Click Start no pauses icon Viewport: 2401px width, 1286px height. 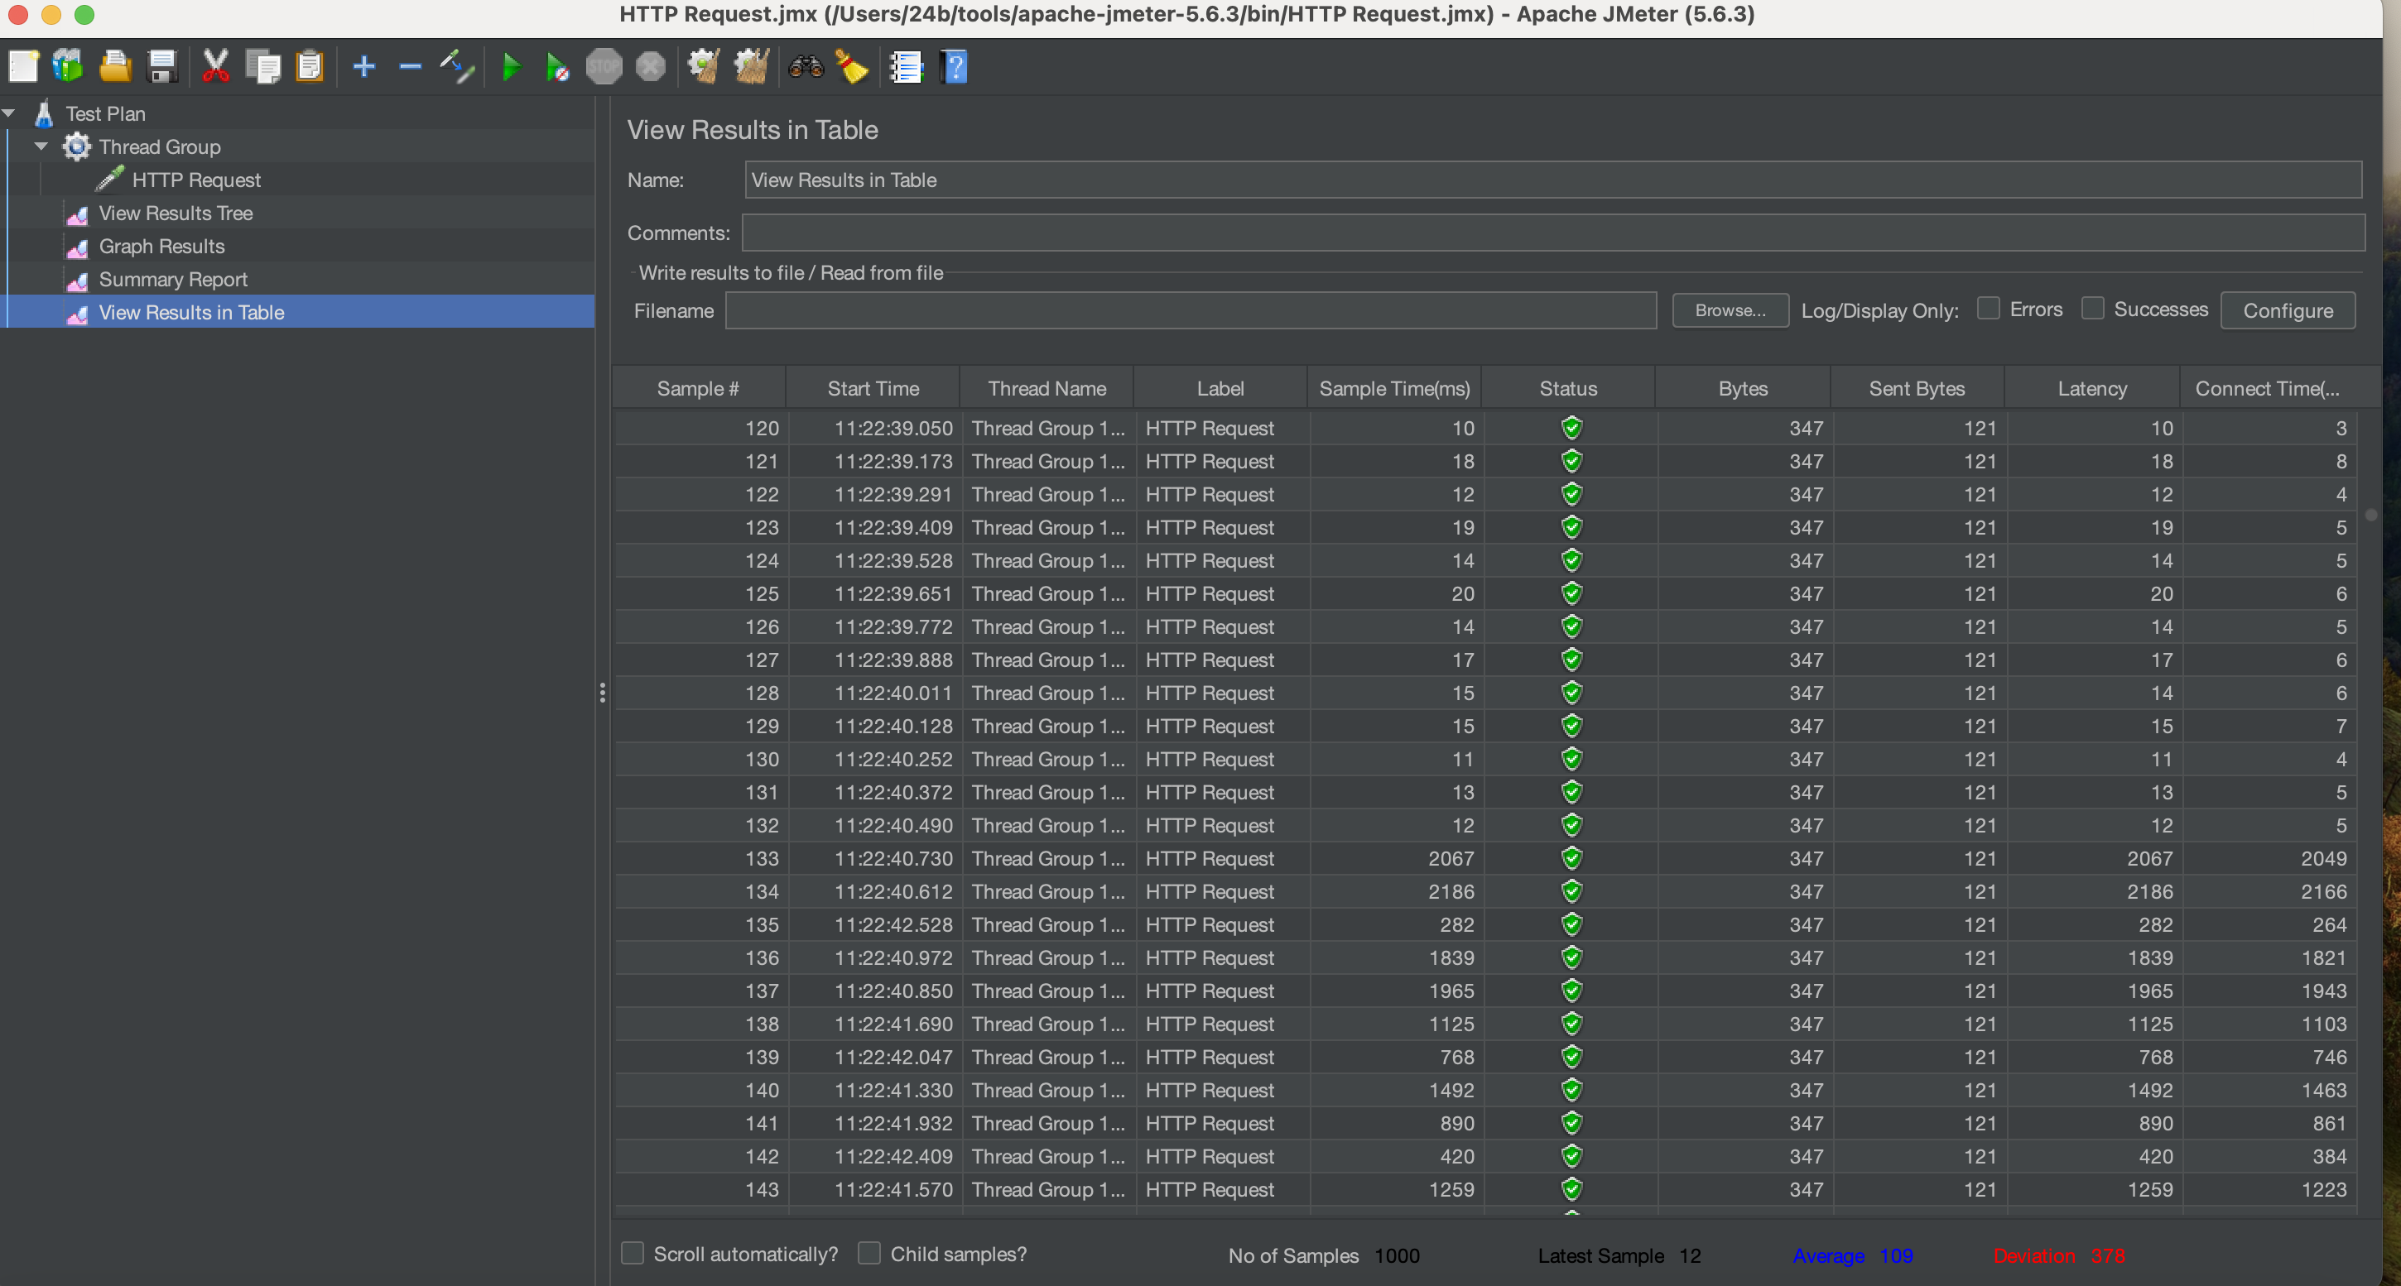click(x=556, y=67)
